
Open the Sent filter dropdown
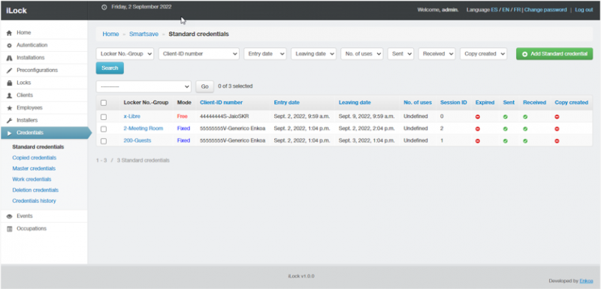pyautogui.click(x=400, y=54)
